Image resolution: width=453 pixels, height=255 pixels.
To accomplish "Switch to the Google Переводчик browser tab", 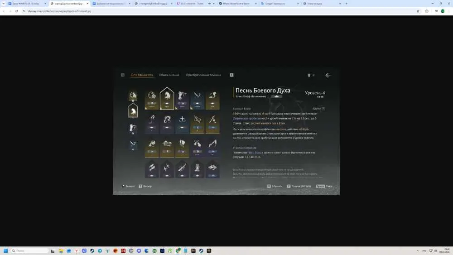I will tap(280, 4).
